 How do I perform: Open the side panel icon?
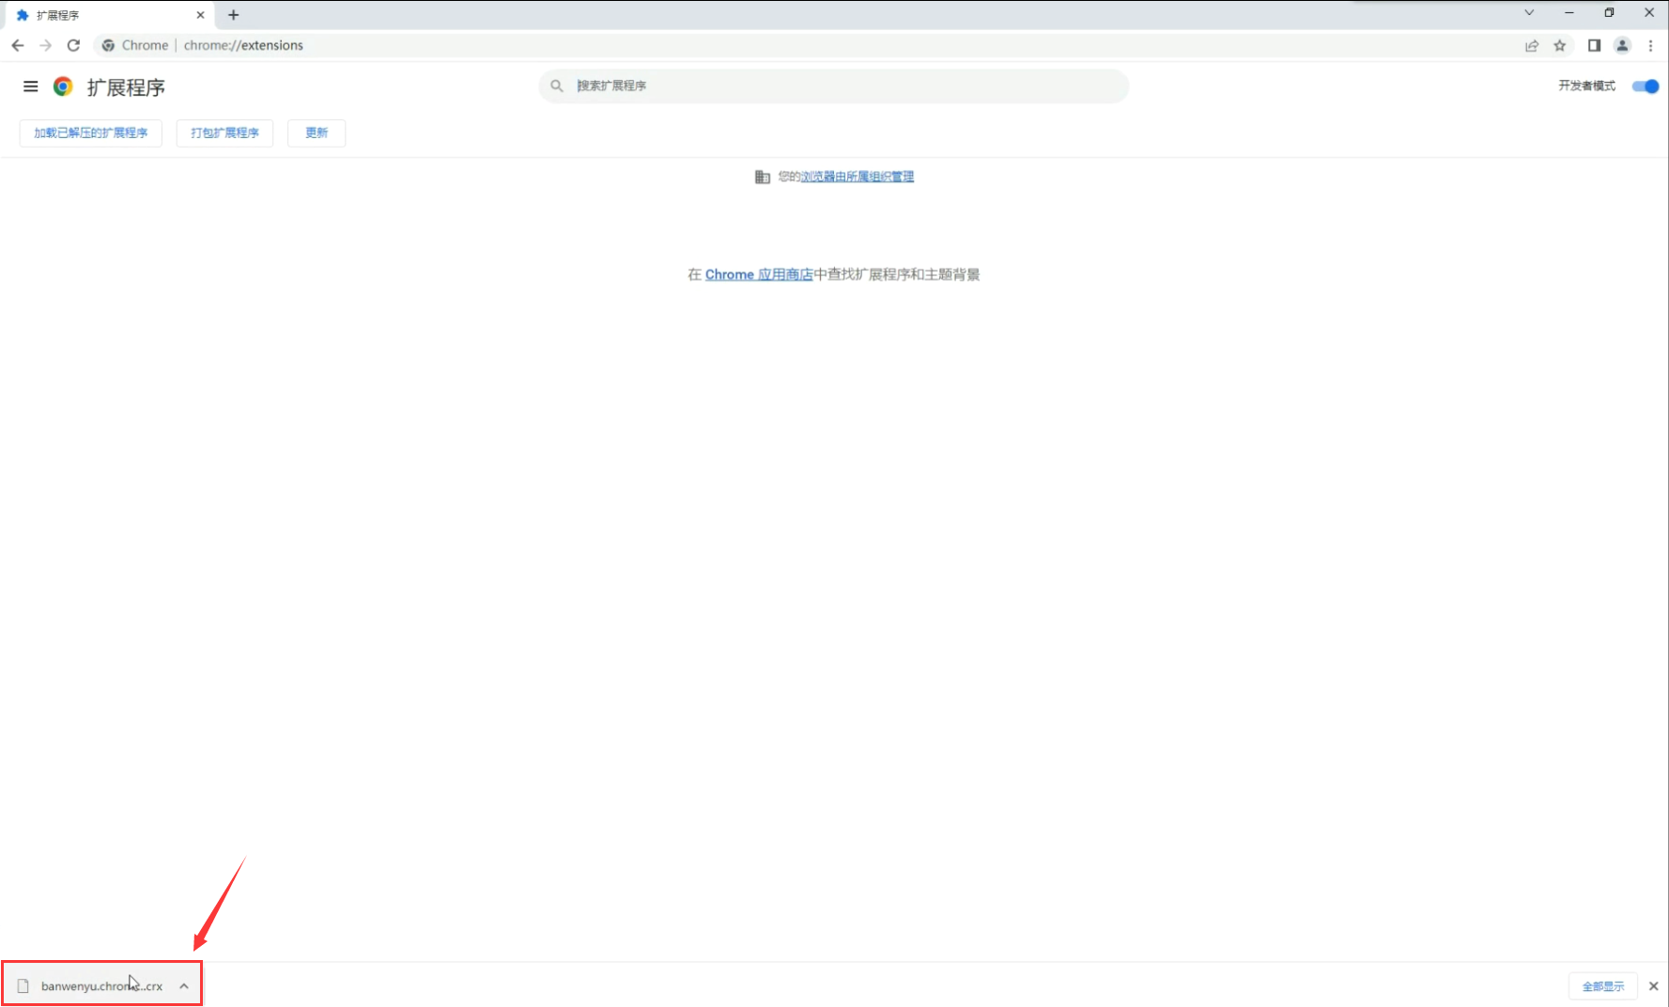click(1594, 45)
